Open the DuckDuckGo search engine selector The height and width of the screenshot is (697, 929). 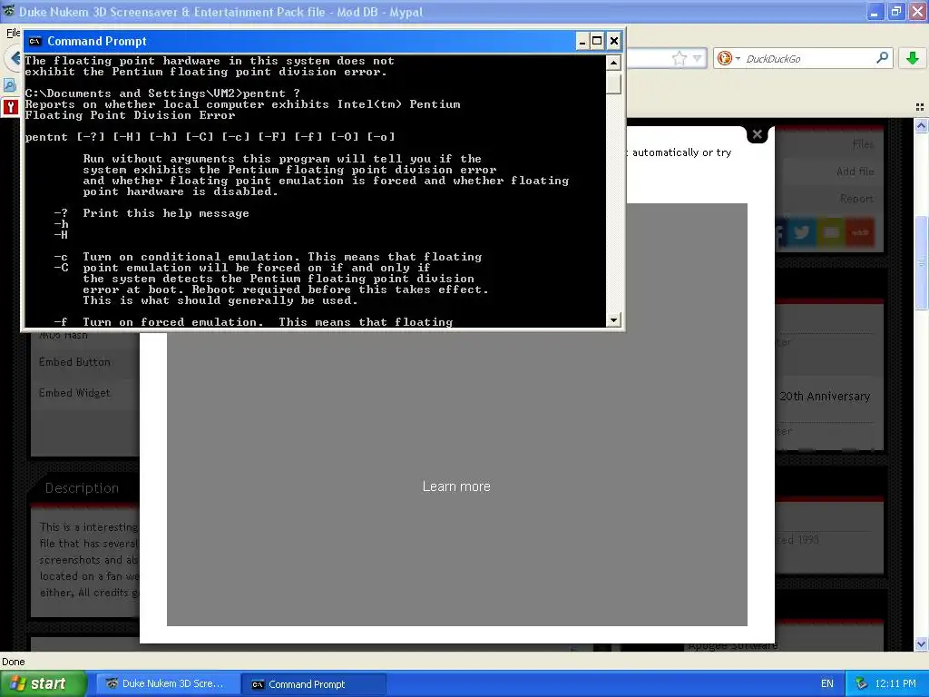pyautogui.click(x=729, y=58)
